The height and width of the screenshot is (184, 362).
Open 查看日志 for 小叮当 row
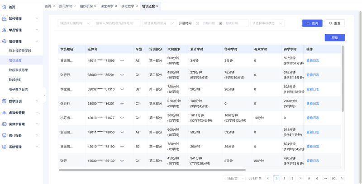pyautogui.click(x=313, y=118)
